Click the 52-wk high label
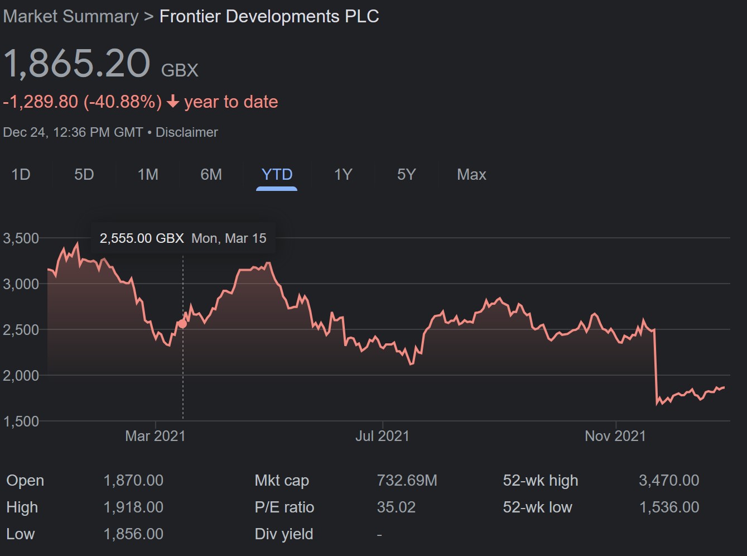747x556 pixels. (x=540, y=481)
